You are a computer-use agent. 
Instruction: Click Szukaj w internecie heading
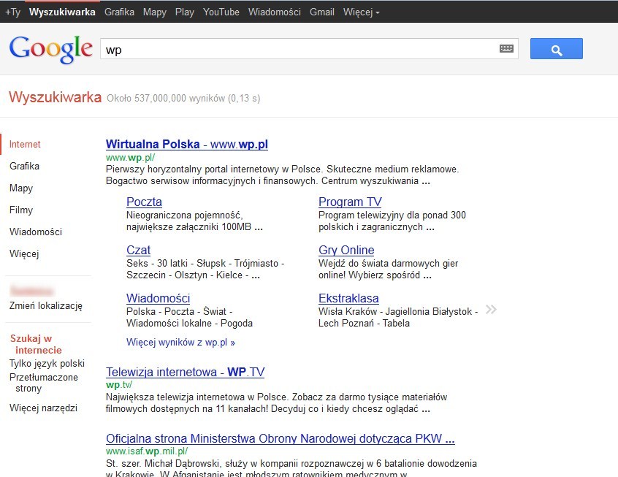point(36,344)
